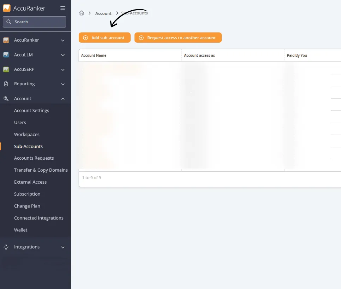The width and height of the screenshot is (341, 289).
Task: Open External Access page
Action: [x=30, y=182]
